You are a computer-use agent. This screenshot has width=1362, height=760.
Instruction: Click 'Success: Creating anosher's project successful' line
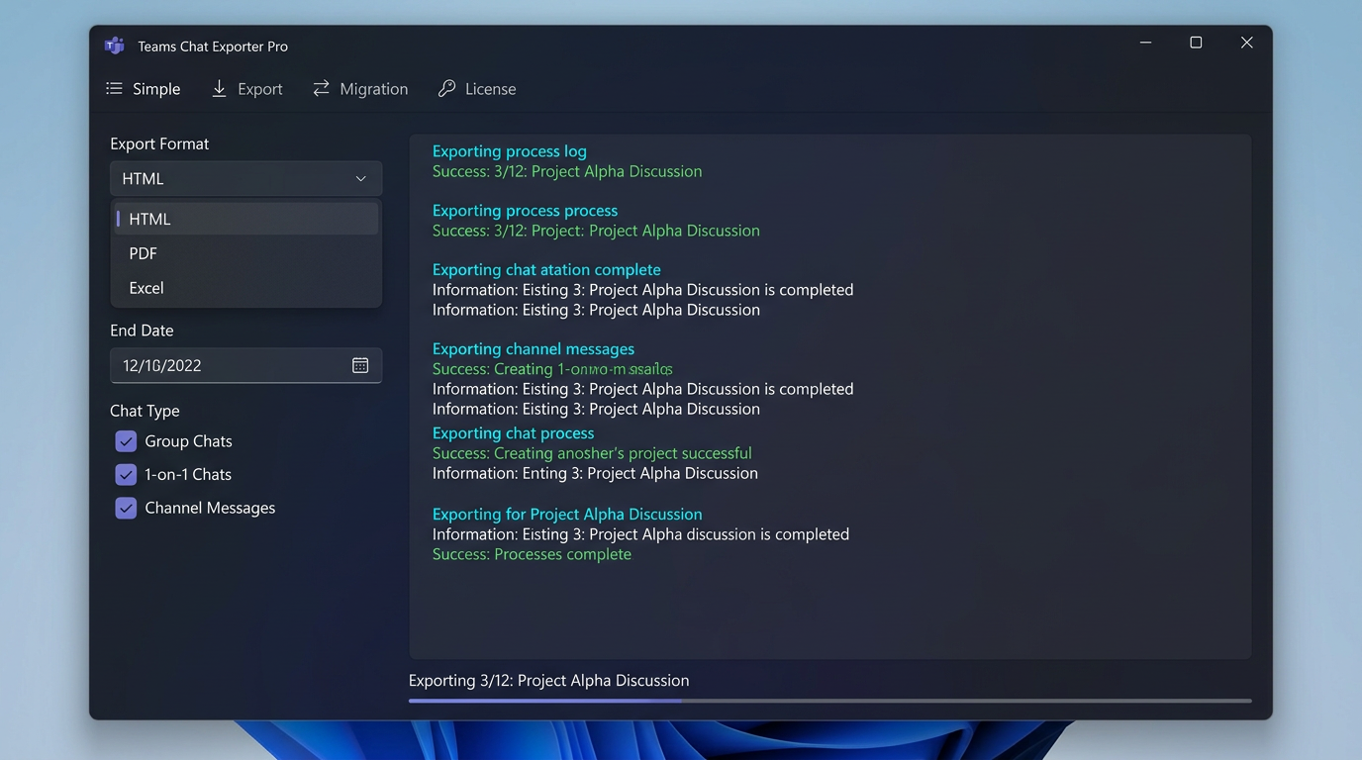pyautogui.click(x=592, y=453)
